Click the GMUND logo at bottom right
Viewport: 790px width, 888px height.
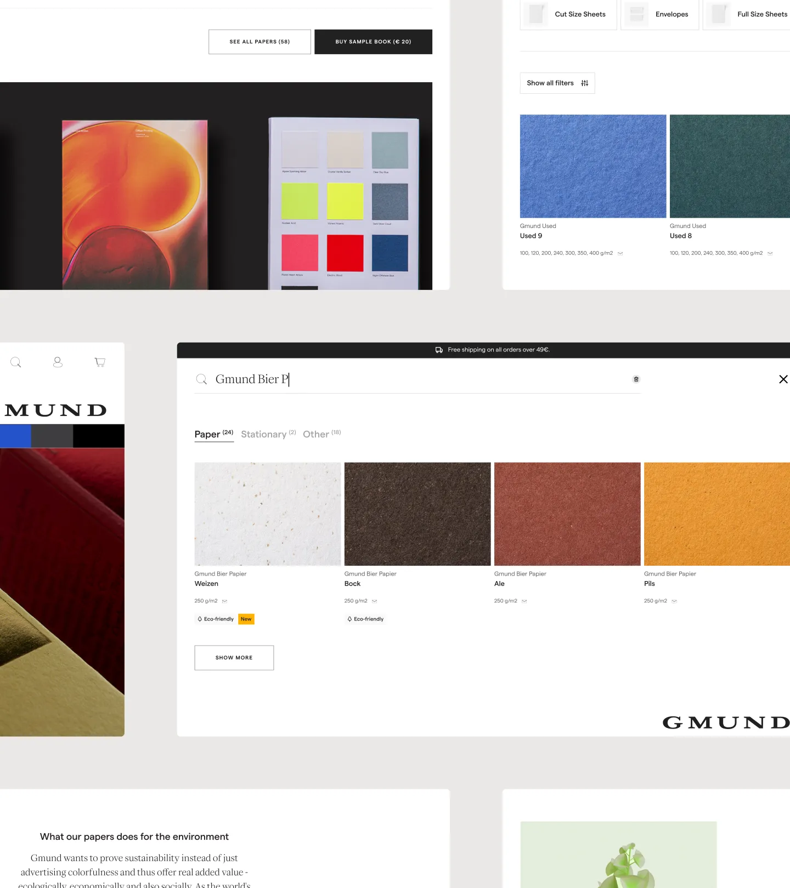[x=726, y=722]
